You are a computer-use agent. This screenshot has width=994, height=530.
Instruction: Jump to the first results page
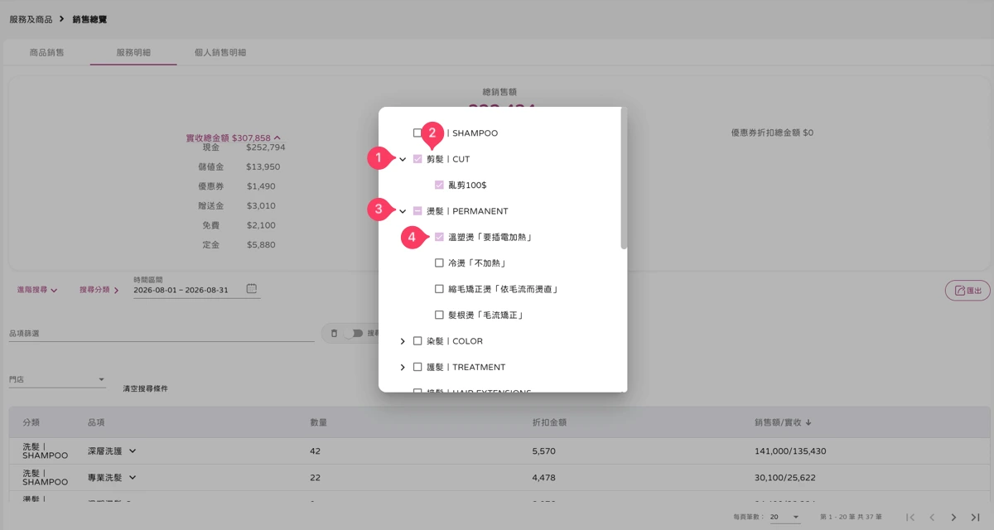click(x=910, y=517)
